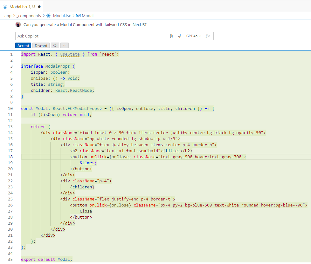311x264 pixels.
Task: Click the attach context paperclip icon
Action: [171, 36]
